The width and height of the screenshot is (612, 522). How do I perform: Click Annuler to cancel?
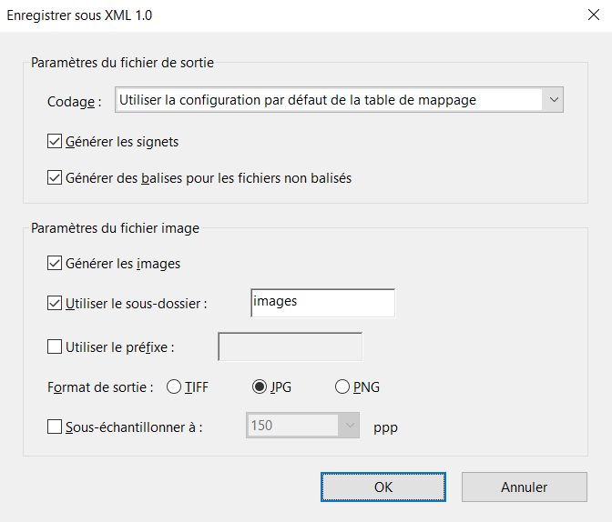524,487
